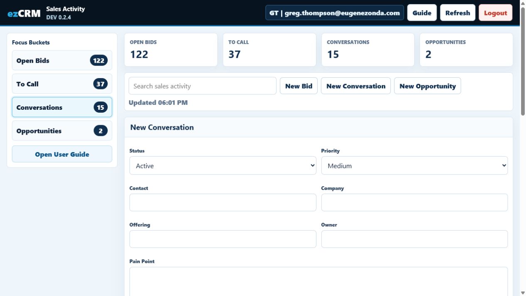Click the Open Bids 122 summary card

tap(171, 50)
